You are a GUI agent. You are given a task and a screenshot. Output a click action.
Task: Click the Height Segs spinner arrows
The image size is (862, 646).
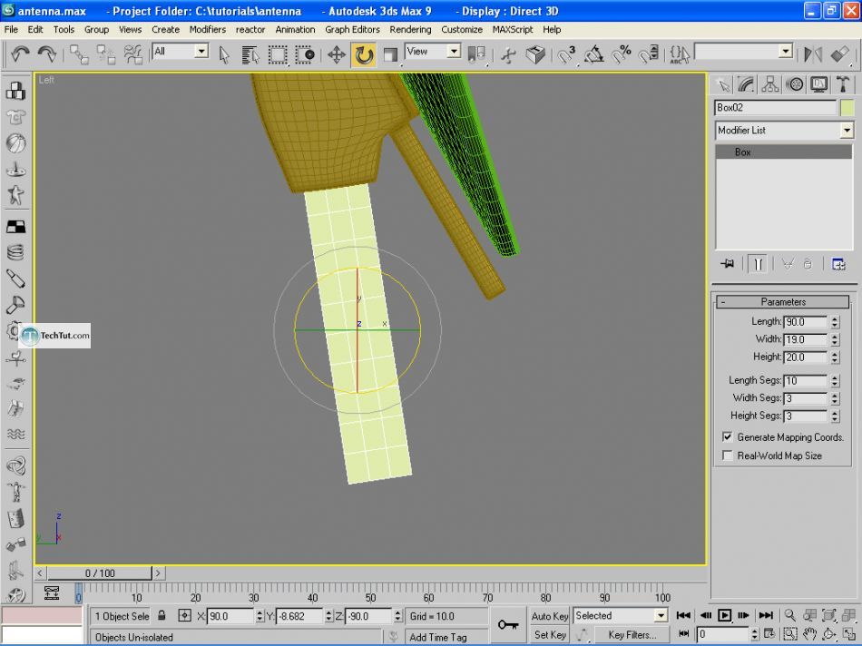(x=835, y=416)
